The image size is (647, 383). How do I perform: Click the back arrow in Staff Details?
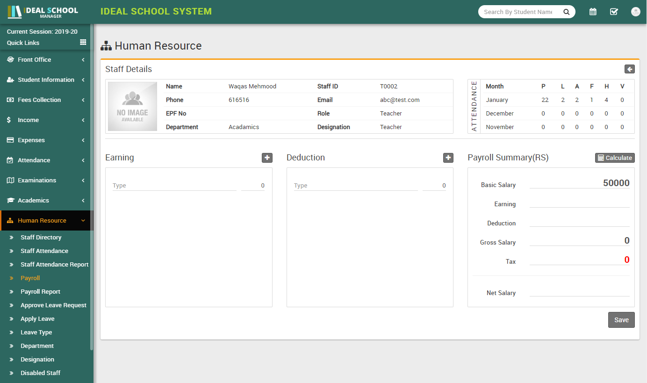(630, 69)
